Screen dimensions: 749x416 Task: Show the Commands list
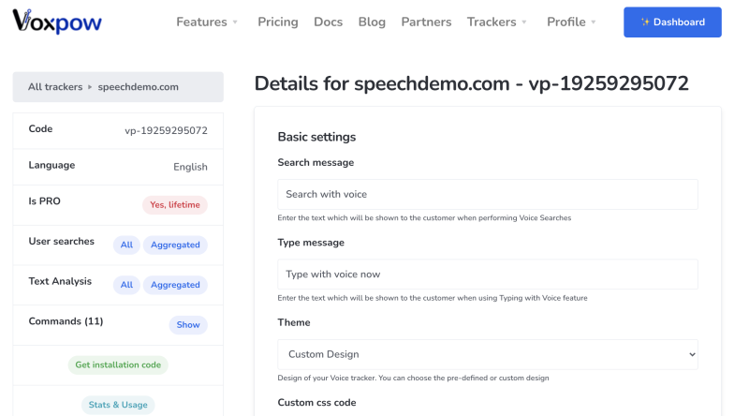point(188,325)
